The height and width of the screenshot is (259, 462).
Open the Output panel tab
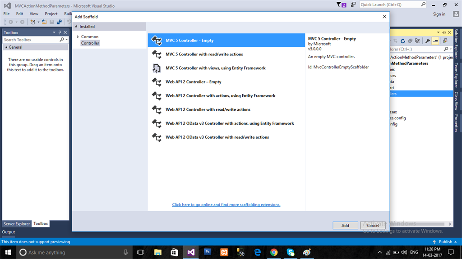[x=9, y=232]
